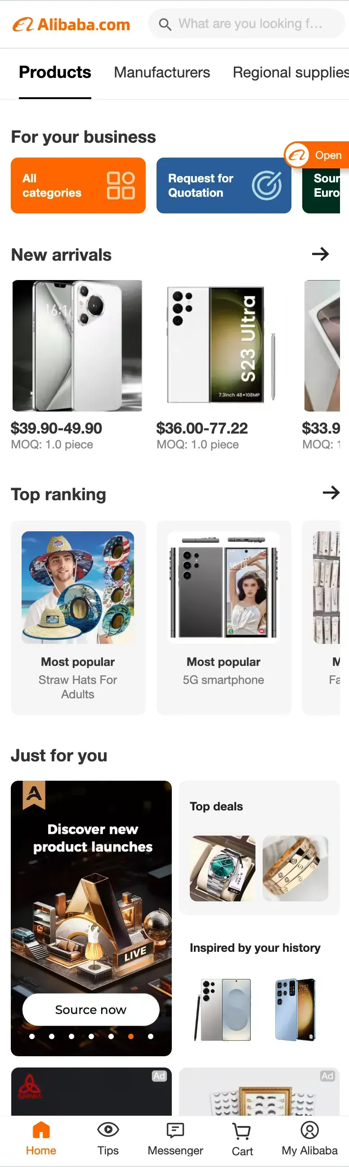Open Request for Quotation tile
The image size is (349, 1167).
(224, 185)
